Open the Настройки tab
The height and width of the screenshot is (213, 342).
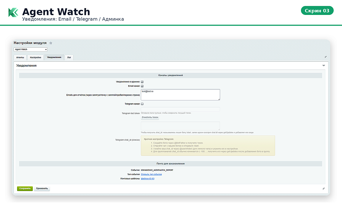tap(35, 58)
